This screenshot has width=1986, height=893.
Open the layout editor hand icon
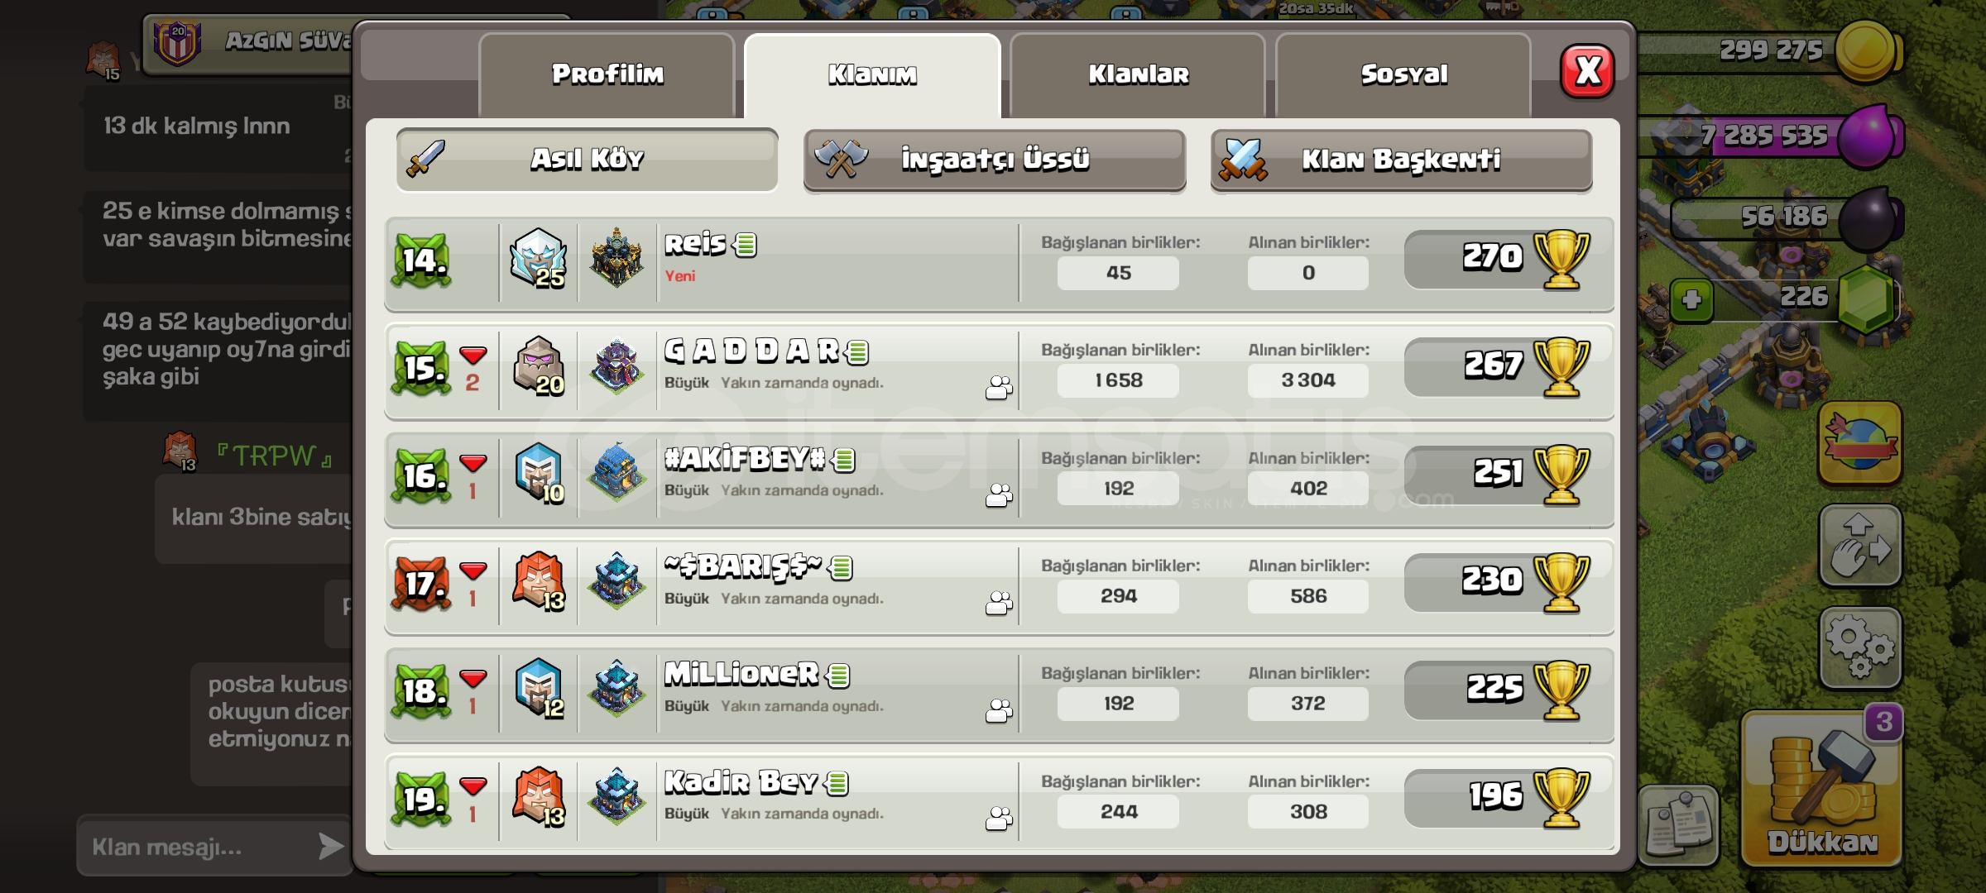click(x=1859, y=546)
